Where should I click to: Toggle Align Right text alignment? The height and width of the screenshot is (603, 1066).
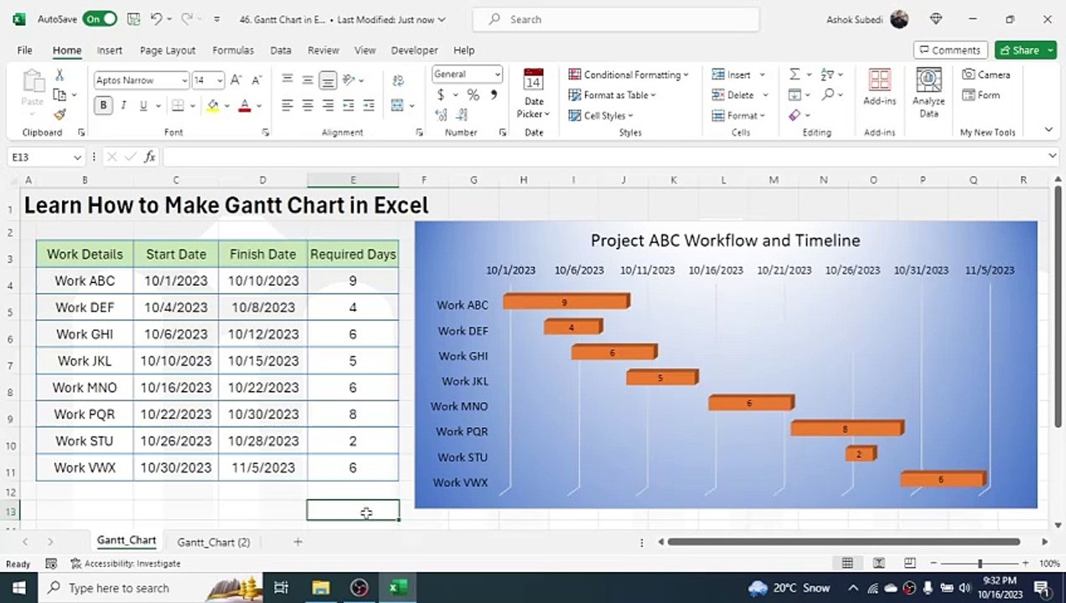pyautogui.click(x=328, y=106)
